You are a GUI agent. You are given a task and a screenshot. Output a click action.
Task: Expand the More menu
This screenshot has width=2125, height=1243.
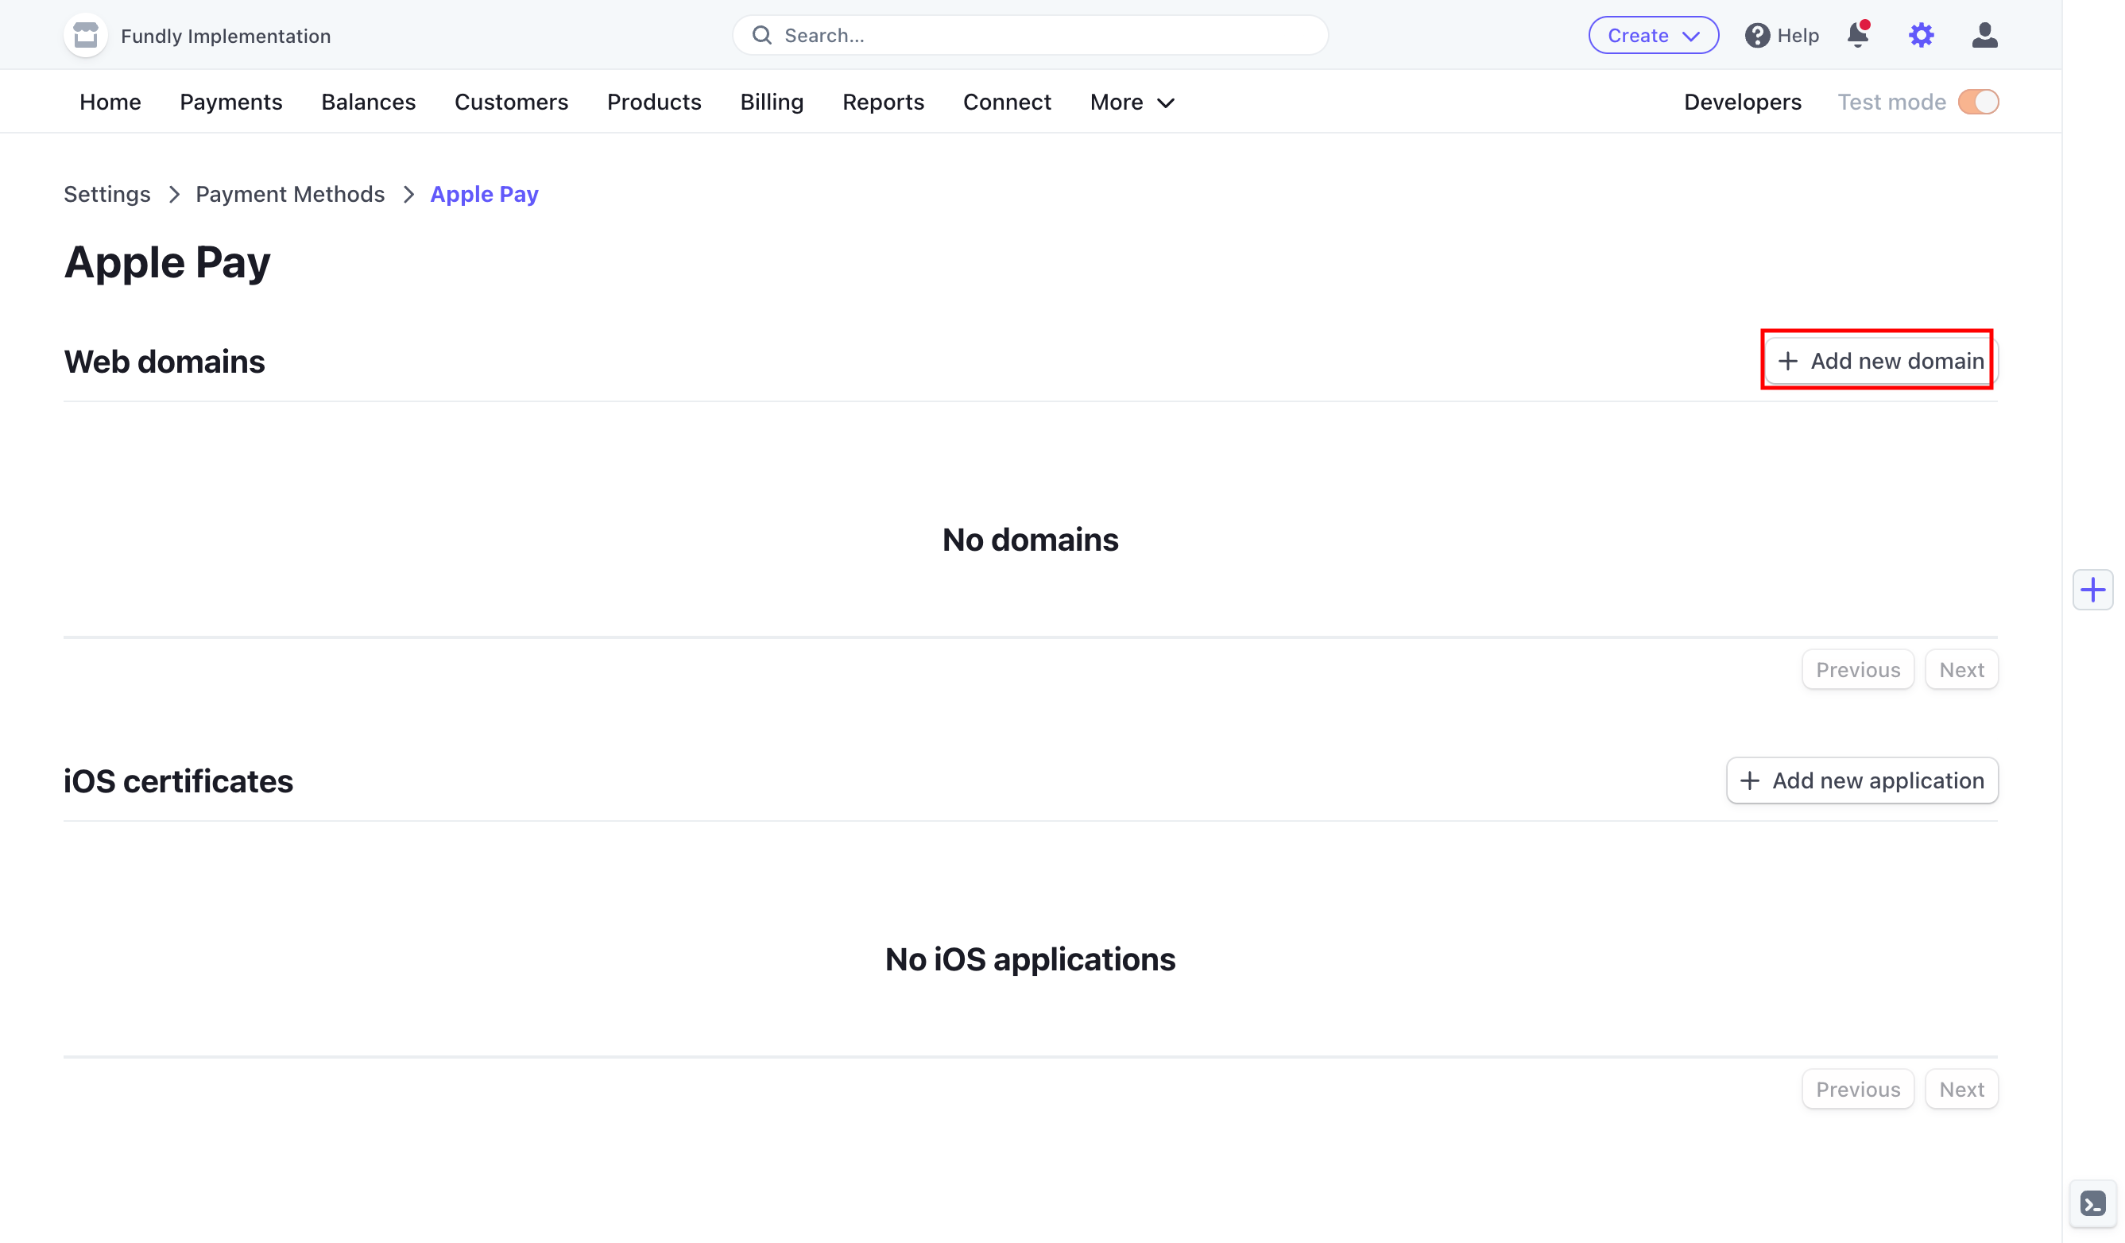(1132, 102)
